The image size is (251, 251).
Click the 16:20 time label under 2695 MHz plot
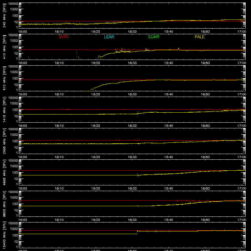(96, 157)
